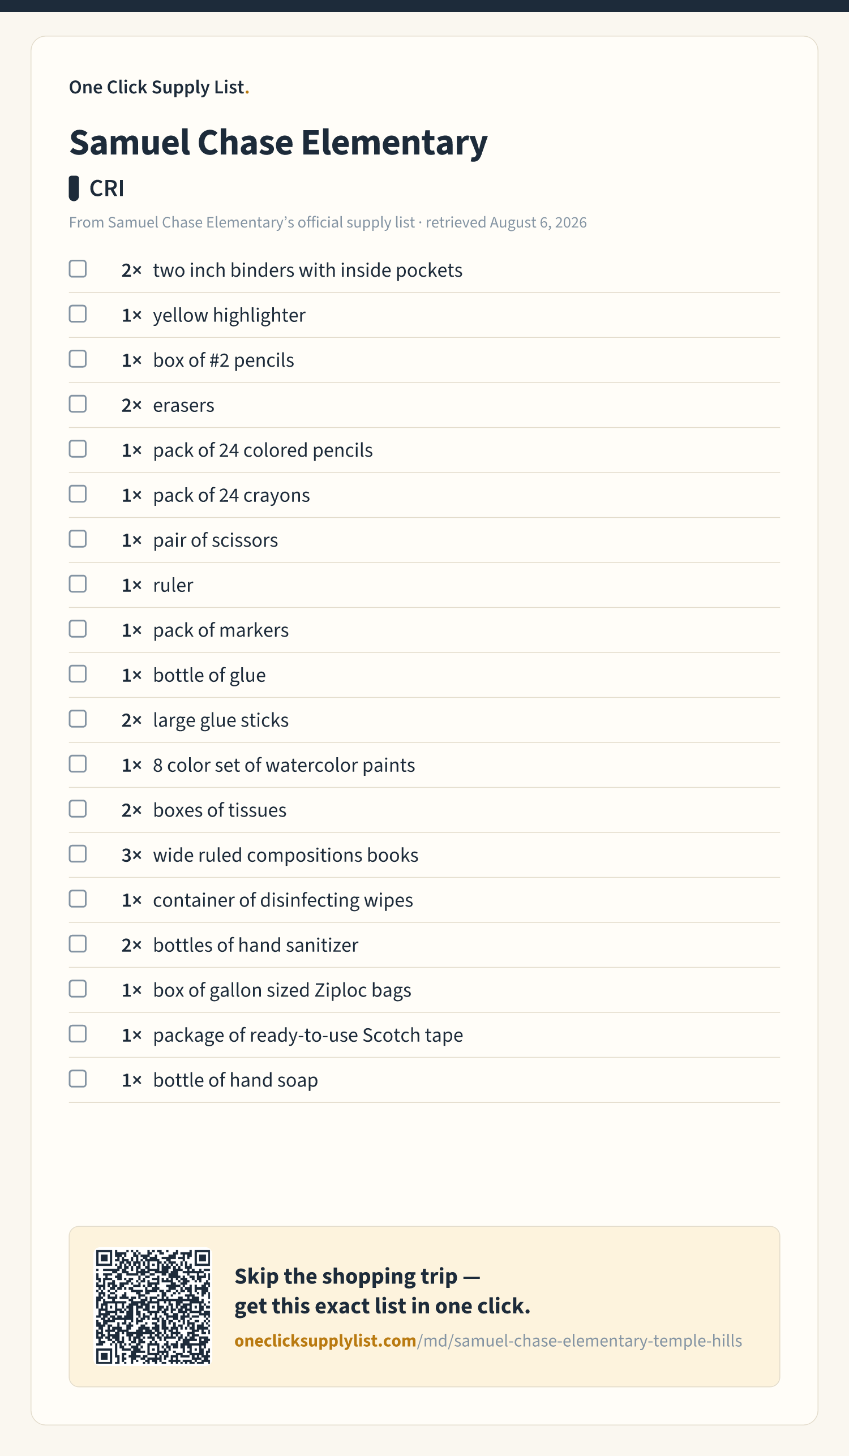Check the wide ruled compositions books box
The width and height of the screenshot is (849, 1456).
pos(78,854)
